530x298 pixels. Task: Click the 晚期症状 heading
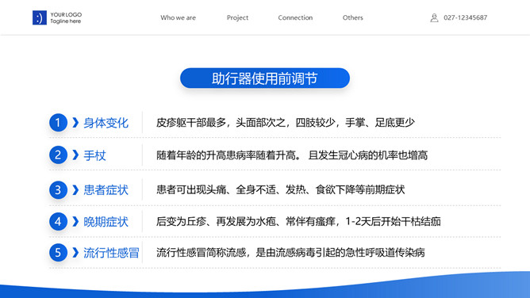coord(106,222)
